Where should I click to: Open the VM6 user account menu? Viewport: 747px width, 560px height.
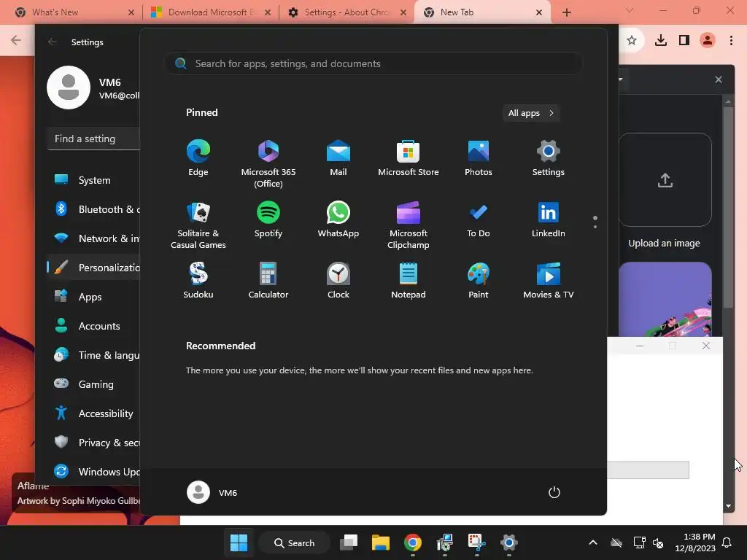(x=212, y=492)
